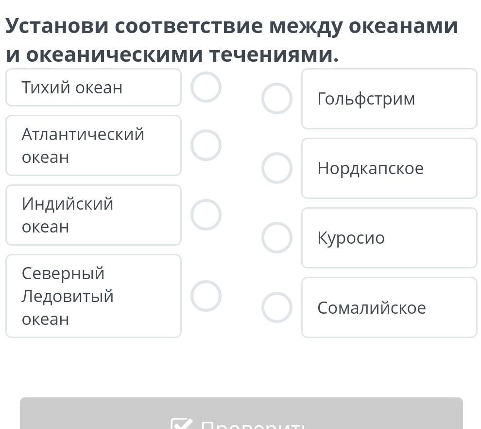The width and height of the screenshot is (481, 429).
Task: Click the Гольфстрим answer card
Action: (x=389, y=99)
